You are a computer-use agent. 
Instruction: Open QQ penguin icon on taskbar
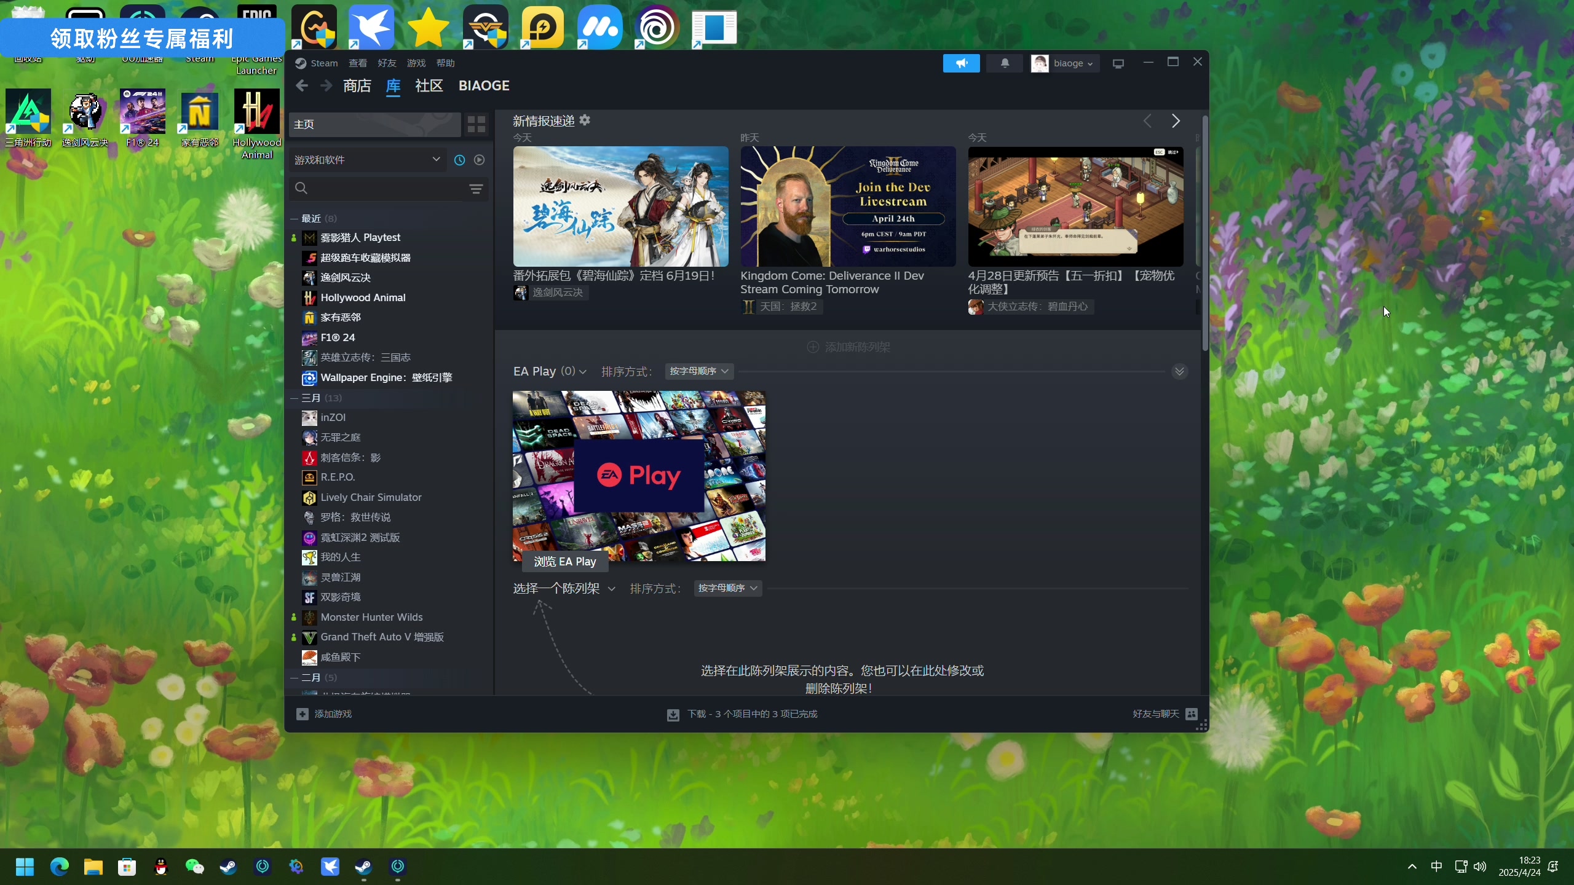click(160, 867)
